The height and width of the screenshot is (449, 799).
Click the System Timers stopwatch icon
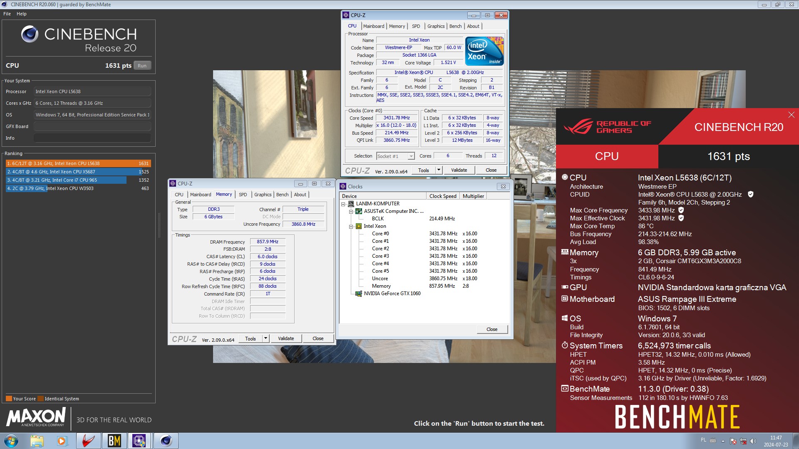coord(565,345)
